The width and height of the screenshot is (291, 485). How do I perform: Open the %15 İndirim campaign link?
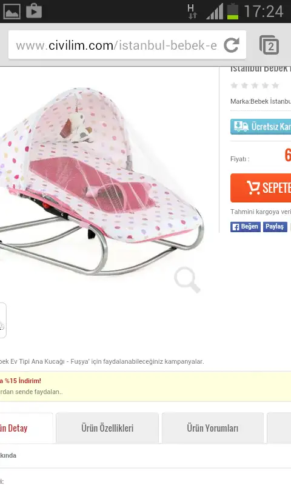[x=21, y=381]
